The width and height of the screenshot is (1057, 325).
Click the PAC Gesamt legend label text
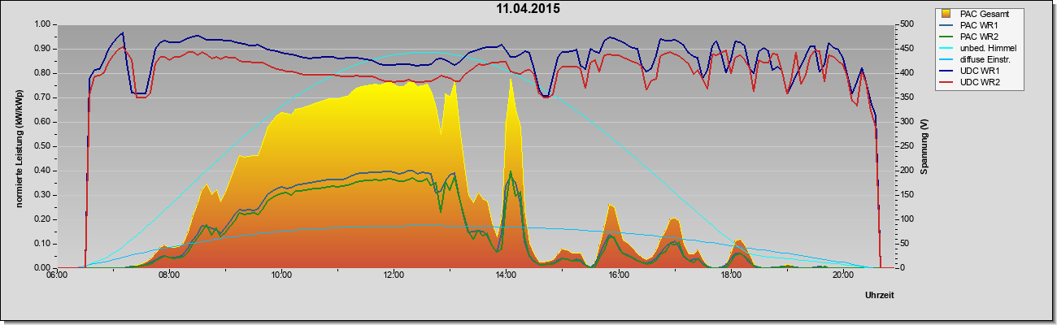pyautogui.click(x=985, y=14)
